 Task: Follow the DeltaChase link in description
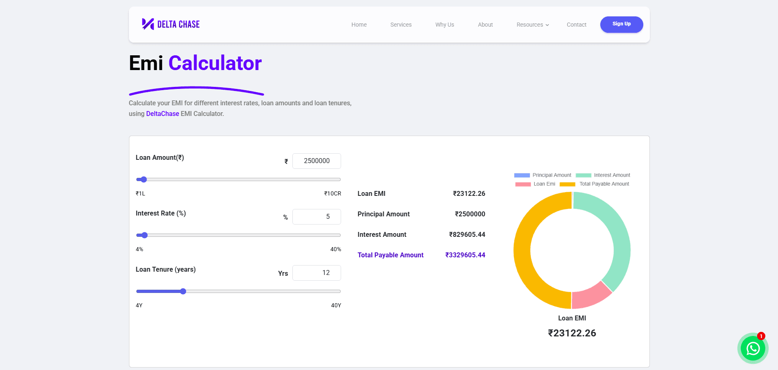[163, 113]
